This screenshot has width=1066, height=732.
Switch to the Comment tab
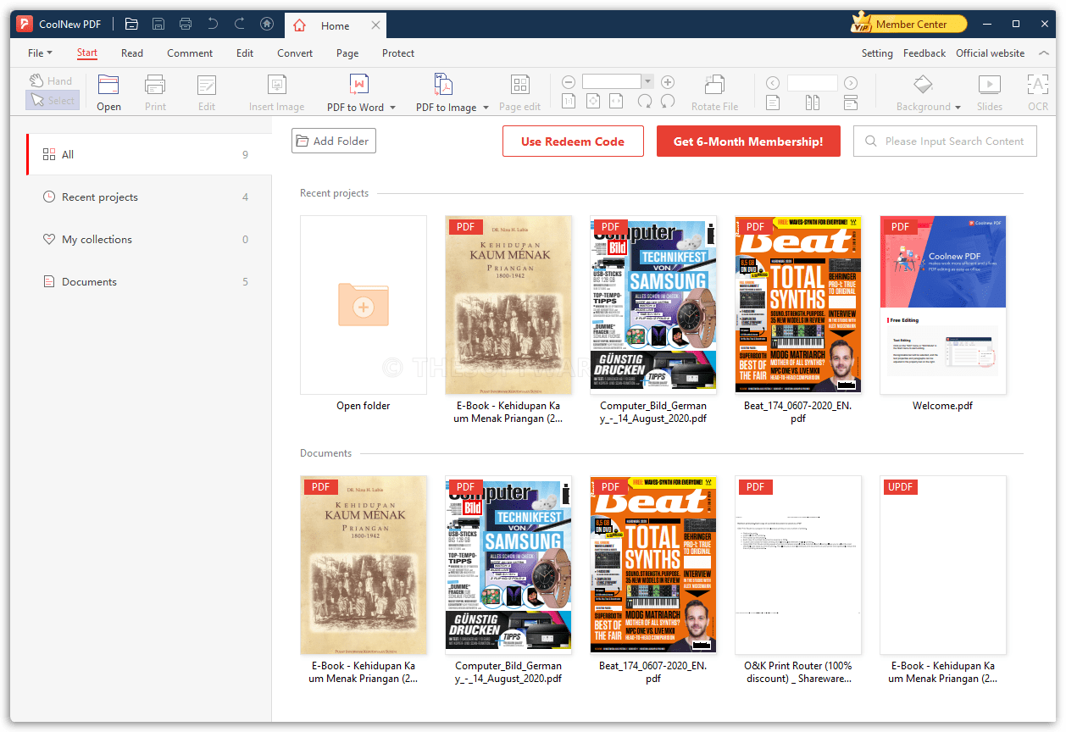190,53
